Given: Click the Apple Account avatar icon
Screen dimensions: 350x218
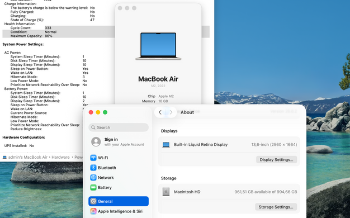Looking at the screenshot, I should click(96, 141).
